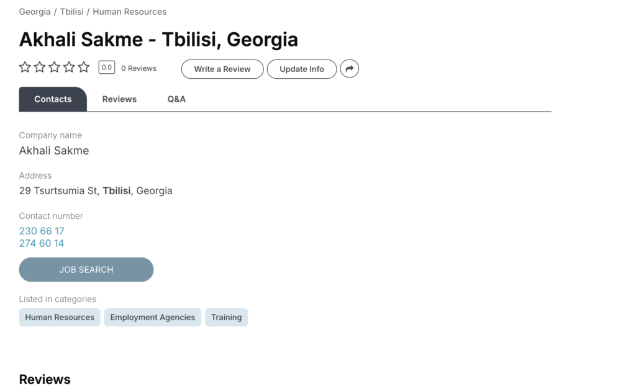Open Human Resources breadcrumb link
Image resolution: width=636 pixels, height=387 pixels.
tap(129, 12)
